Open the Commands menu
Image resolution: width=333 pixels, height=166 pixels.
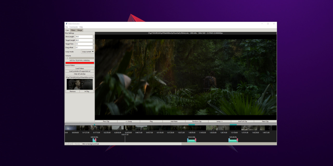click(74, 27)
